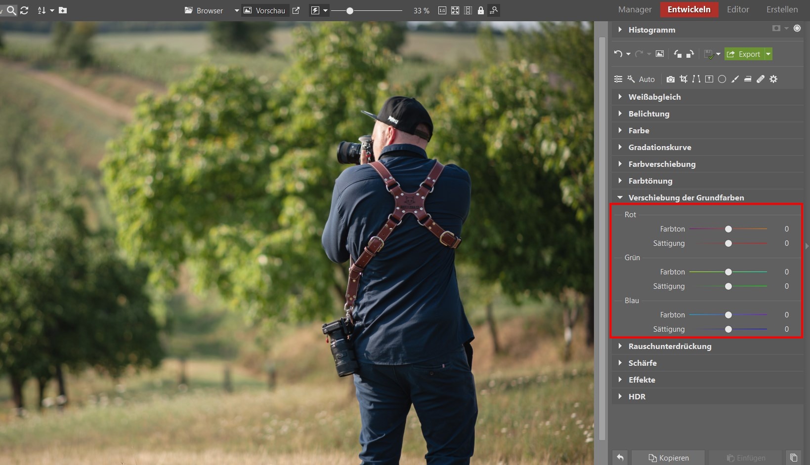Pick the gradient filter tool

pyautogui.click(x=748, y=79)
